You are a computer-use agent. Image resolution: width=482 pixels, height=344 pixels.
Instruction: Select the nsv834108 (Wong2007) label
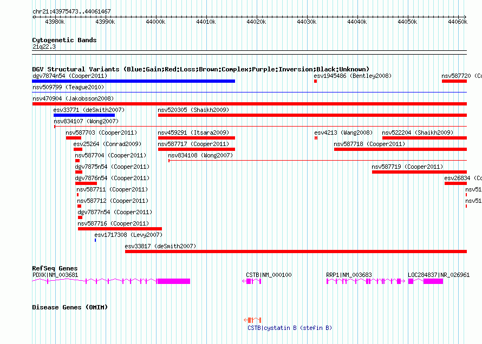pyautogui.click(x=200, y=155)
